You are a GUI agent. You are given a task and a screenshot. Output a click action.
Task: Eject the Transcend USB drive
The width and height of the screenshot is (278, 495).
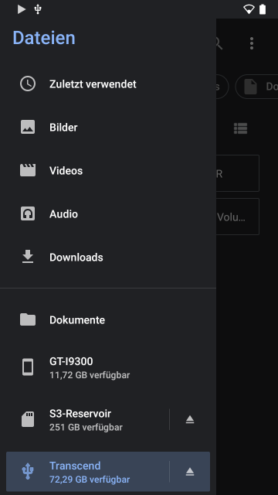pyautogui.click(x=190, y=472)
